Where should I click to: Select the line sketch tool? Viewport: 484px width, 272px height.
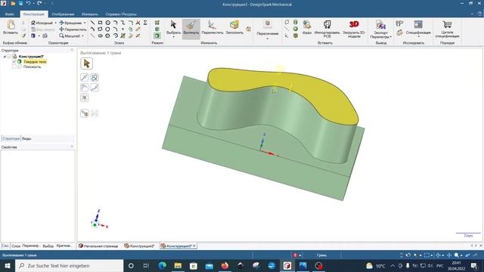pyautogui.click(x=92, y=23)
